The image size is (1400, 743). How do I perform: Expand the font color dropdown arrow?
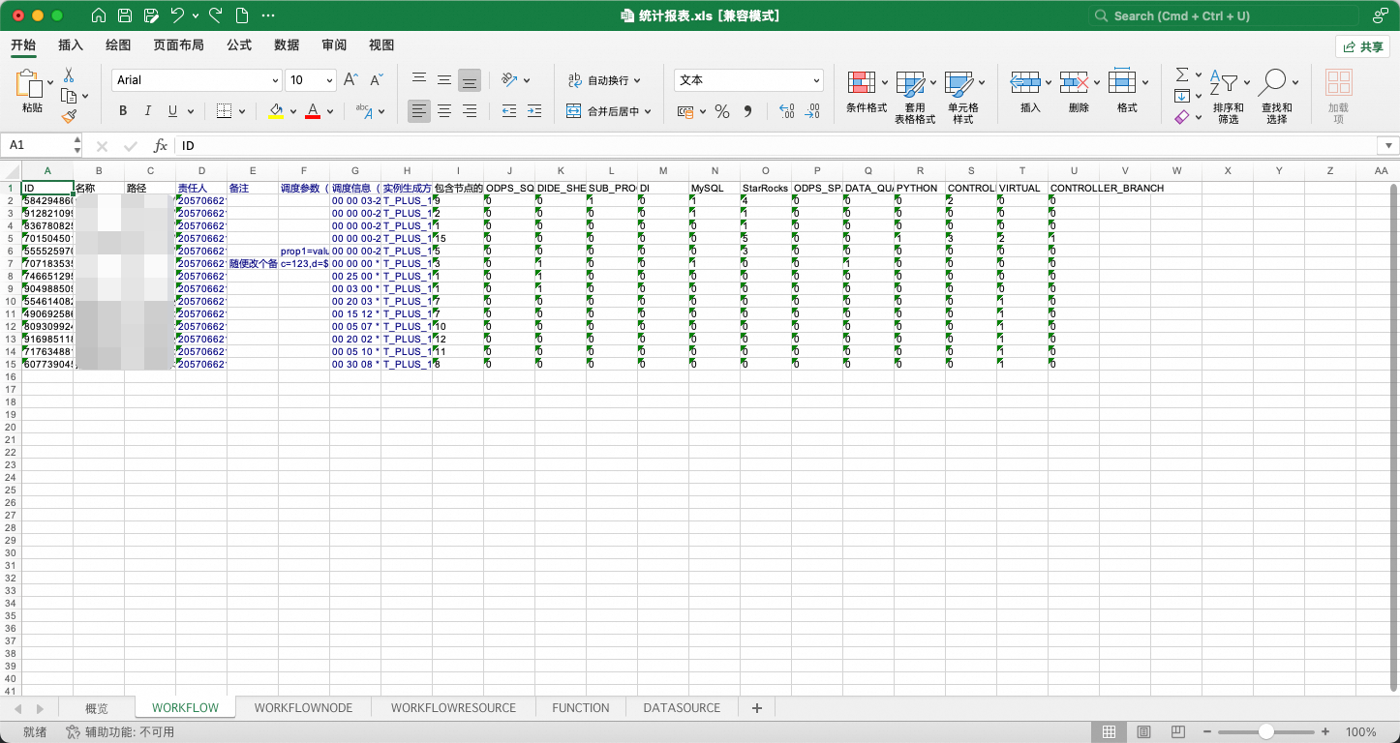[x=330, y=112]
